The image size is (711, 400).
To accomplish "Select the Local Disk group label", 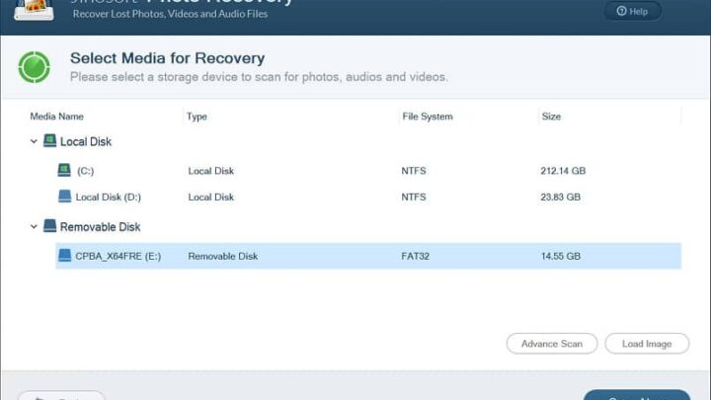I will 86,142.
